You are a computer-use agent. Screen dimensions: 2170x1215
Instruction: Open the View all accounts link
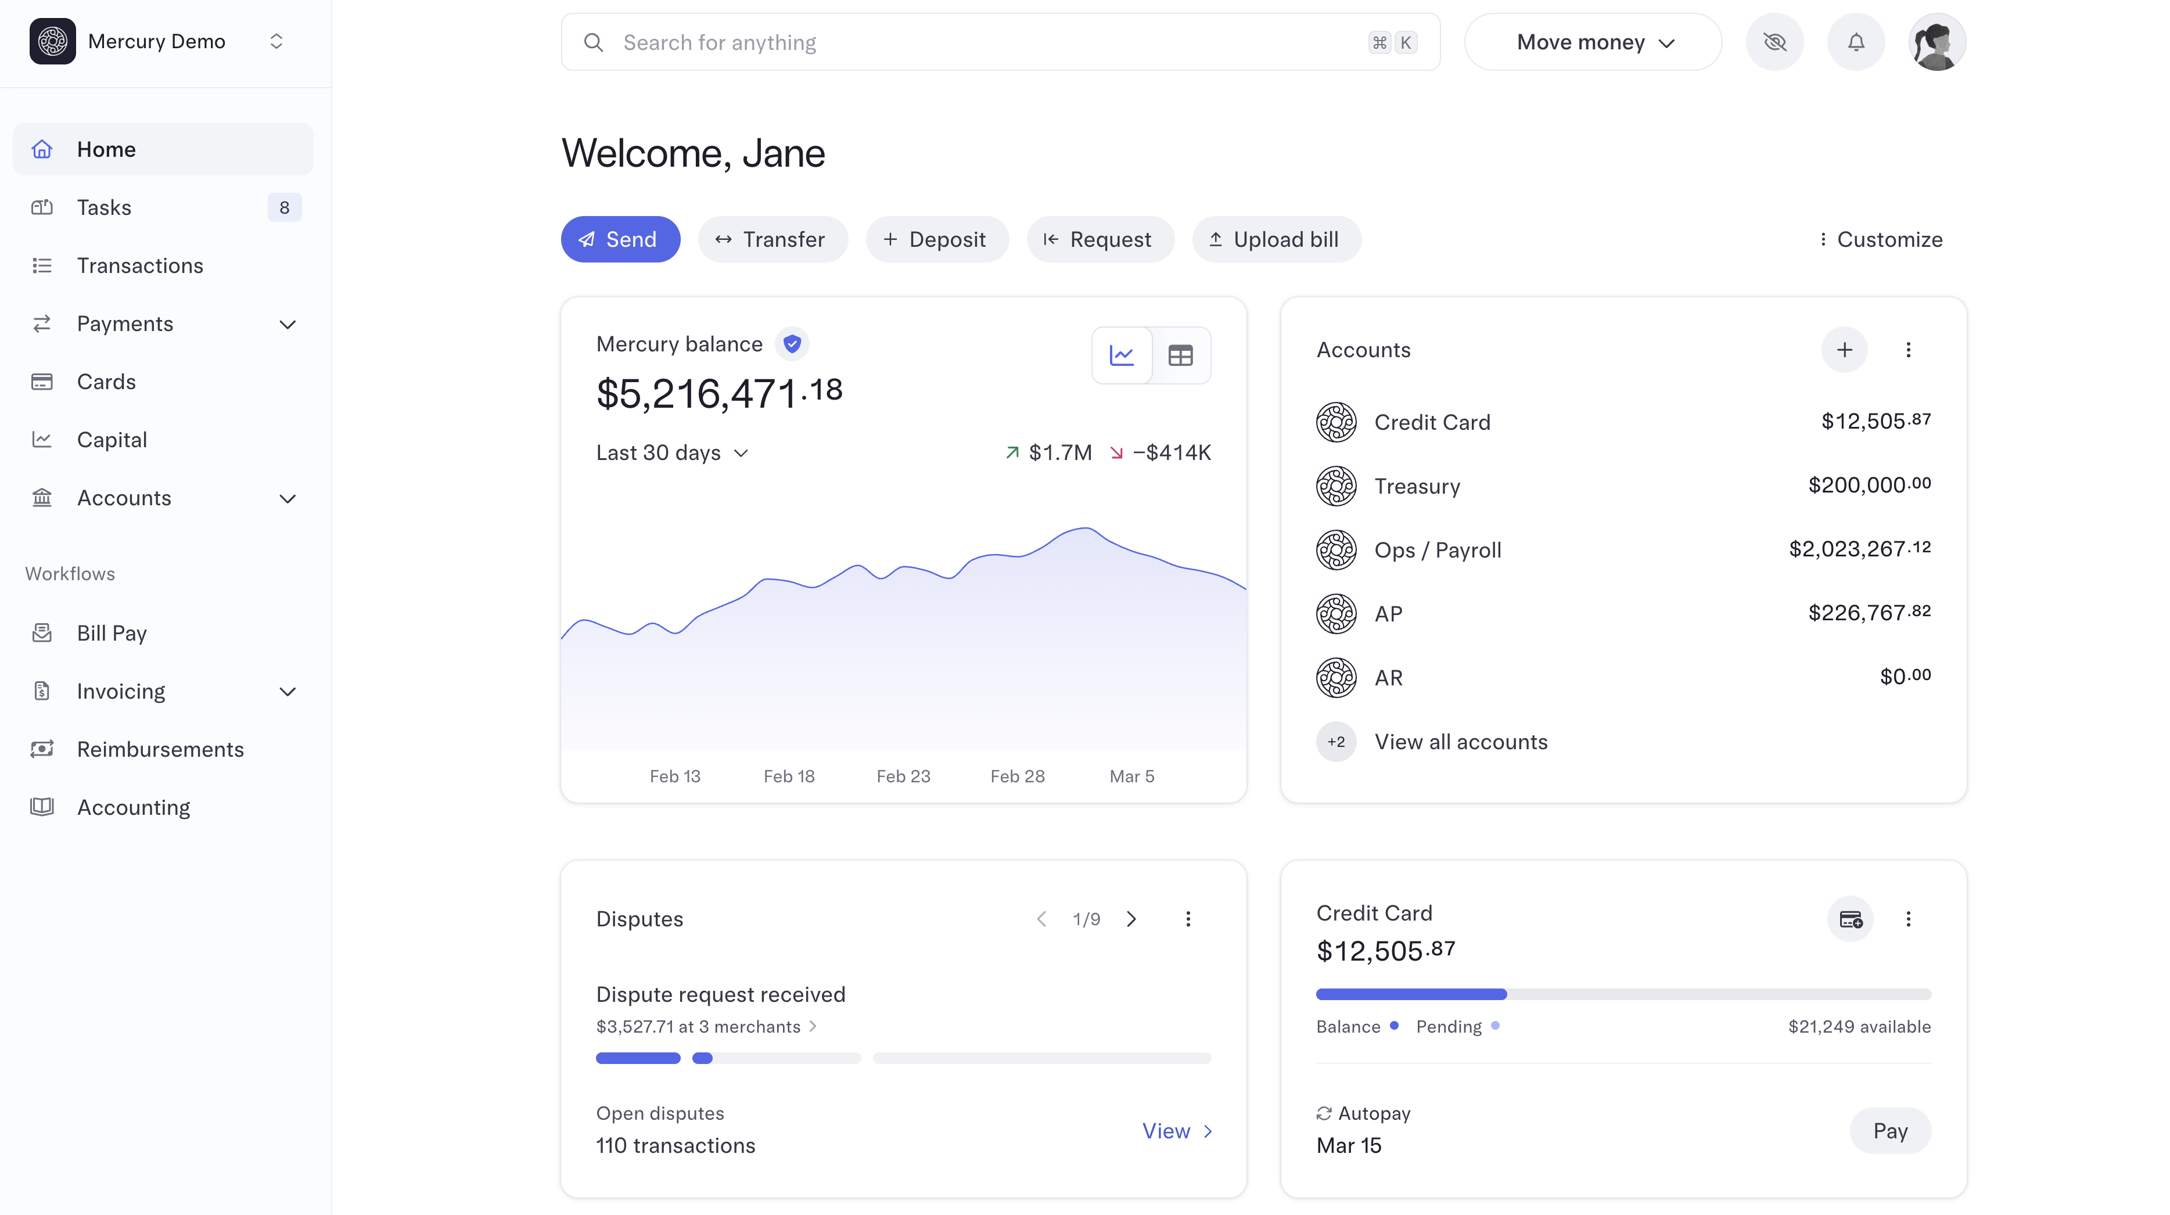click(x=1461, y=742)
